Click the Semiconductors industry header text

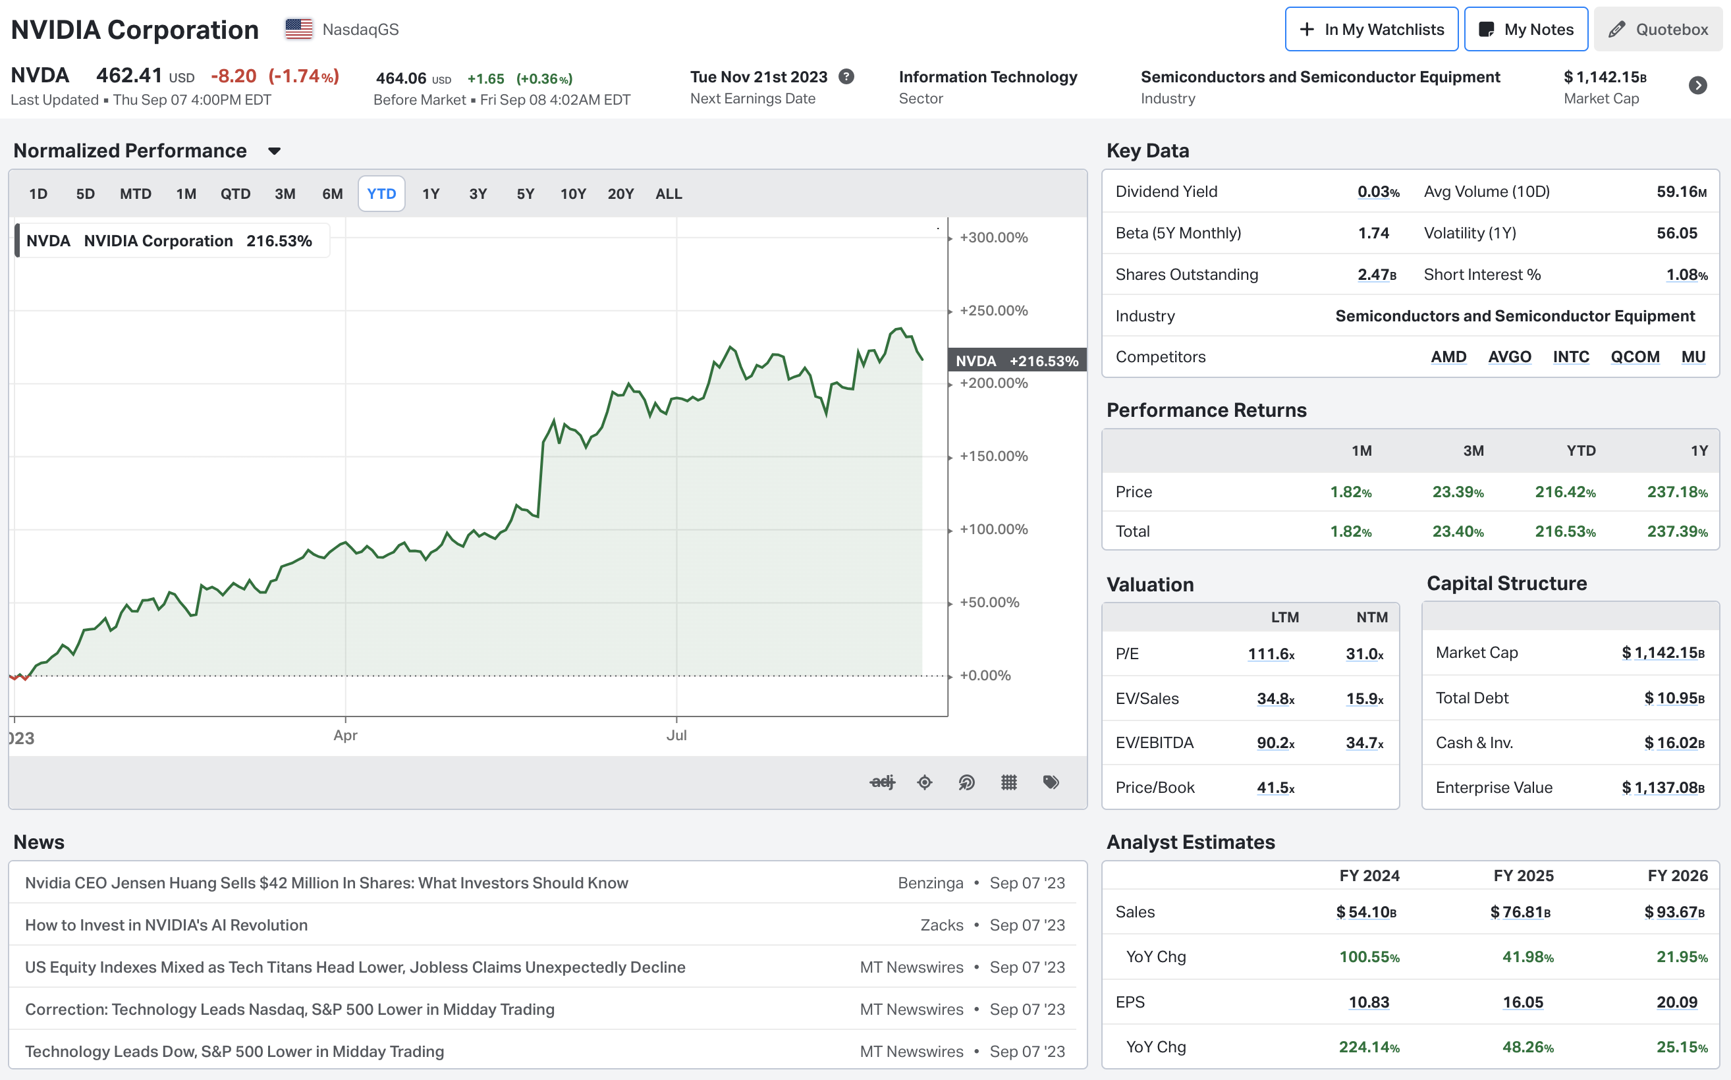(x=1319, y=76)
